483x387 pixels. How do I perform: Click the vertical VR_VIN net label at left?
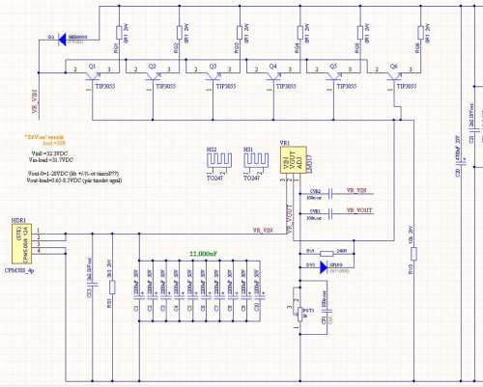pyautogui.click(x=36, y=101)
